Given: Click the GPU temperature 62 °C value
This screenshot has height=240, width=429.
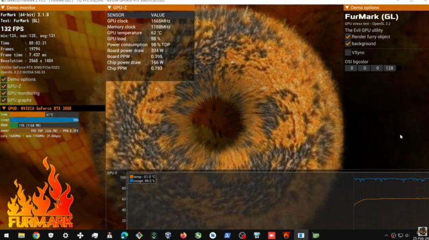Looking at the screenshot, I should click(x=156, y=33).
